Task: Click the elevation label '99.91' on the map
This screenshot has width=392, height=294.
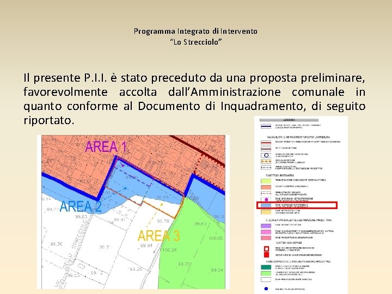Action: pyautogui.click(x=119, y=220)
